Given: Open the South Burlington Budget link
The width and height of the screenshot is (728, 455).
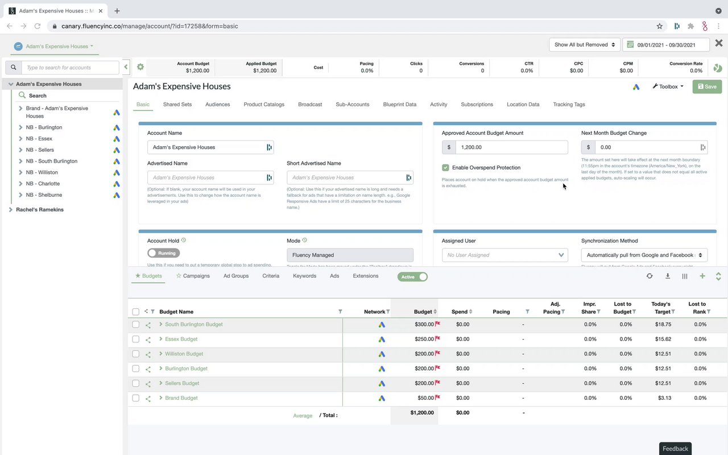Looking at the screenshot, I should pos(194,324).
